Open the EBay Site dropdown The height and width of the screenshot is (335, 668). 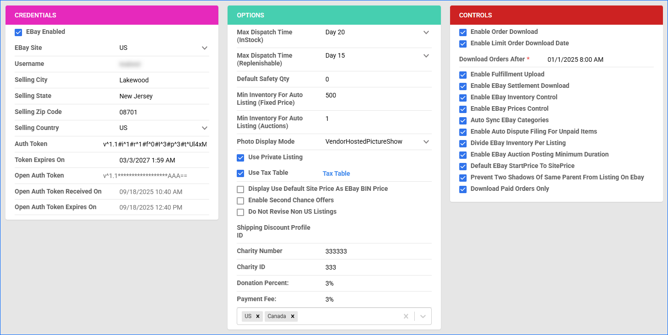[x=205, y=48]
